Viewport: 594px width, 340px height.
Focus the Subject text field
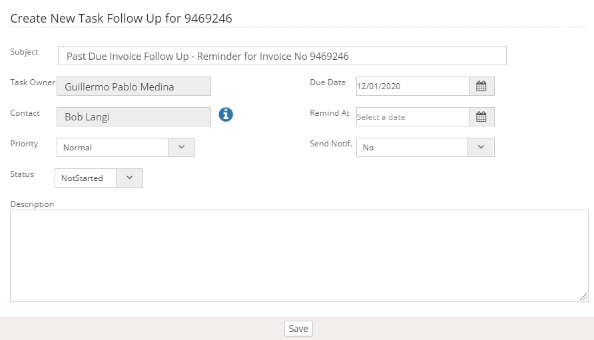[x=282, y=56]
